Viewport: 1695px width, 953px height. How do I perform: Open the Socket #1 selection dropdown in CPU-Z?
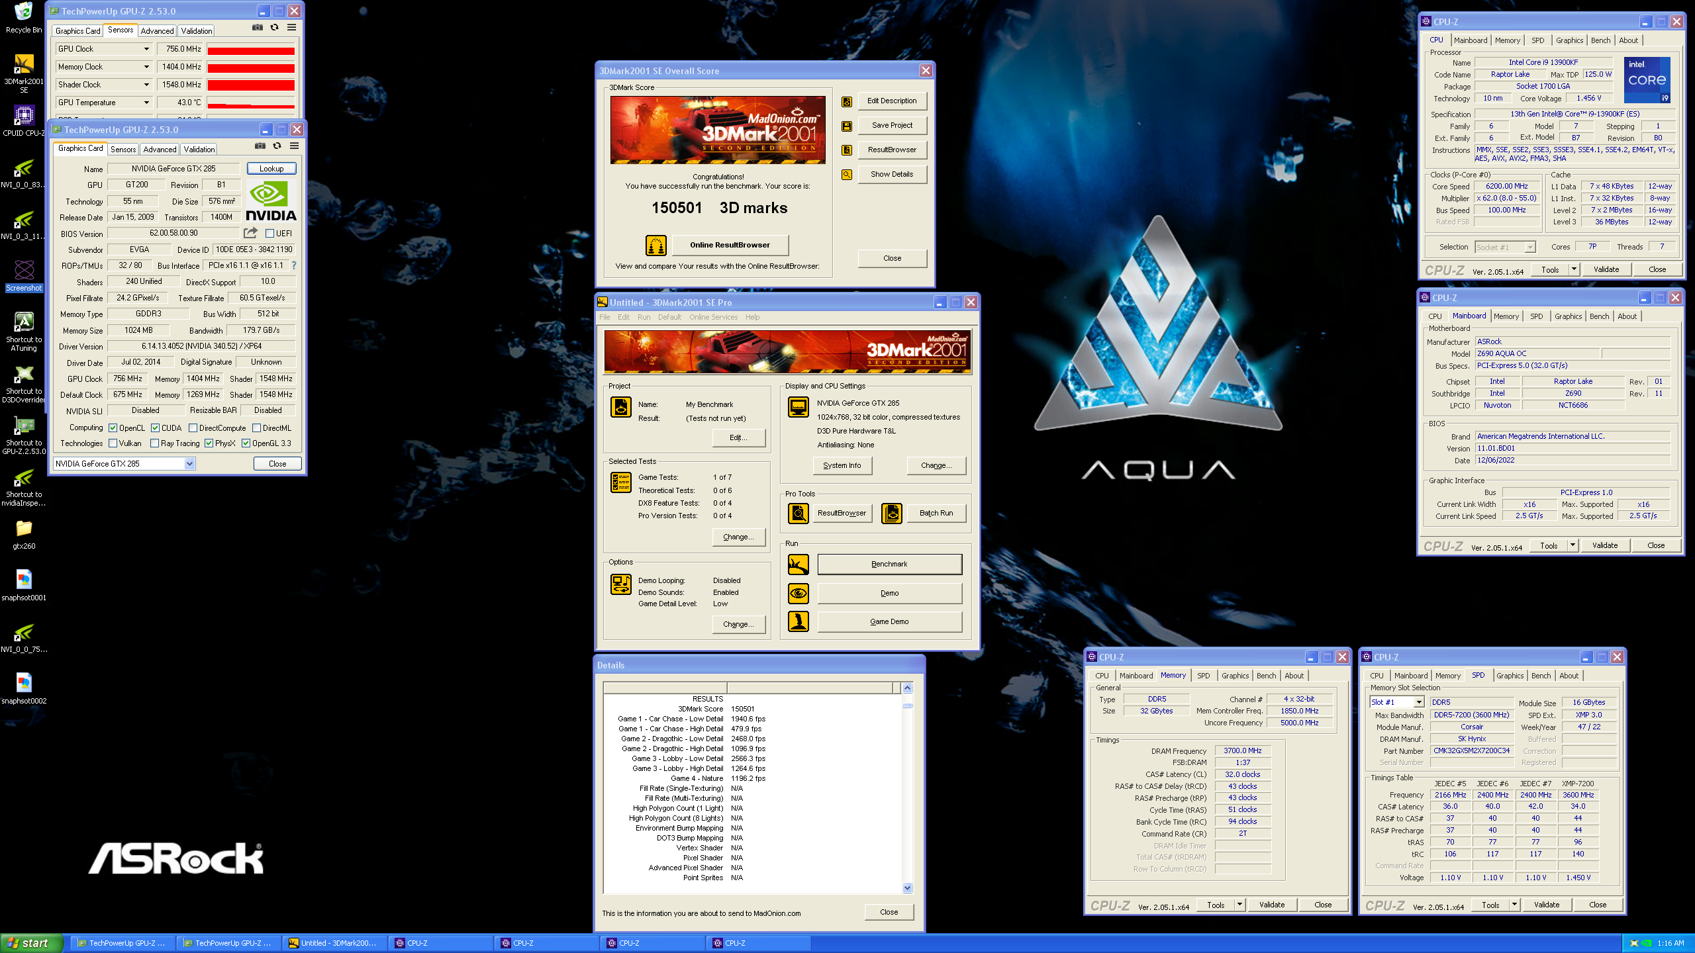[x=1505, y=248]
